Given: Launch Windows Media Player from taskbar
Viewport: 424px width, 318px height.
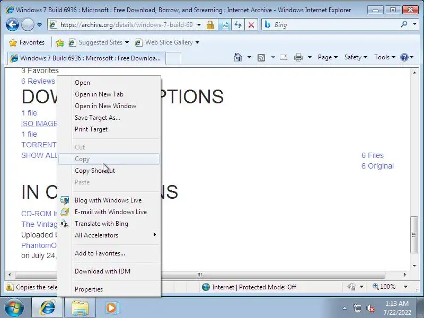Looking at the screenshot, I should pyautogui.click(x=111, y=308).
